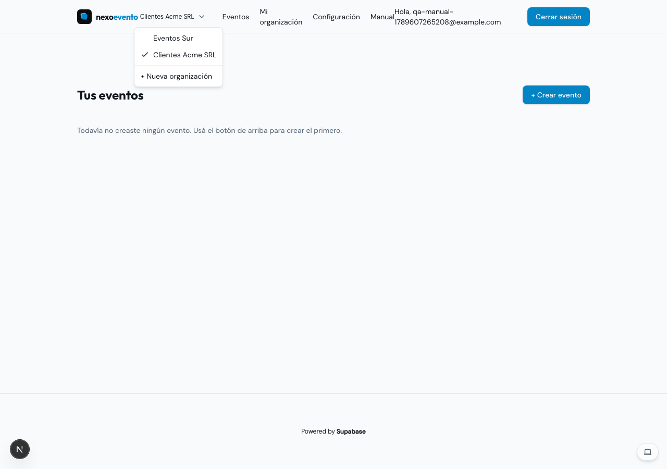
Task: Switch to Eventos Sur organization
Action: point(178,38)
